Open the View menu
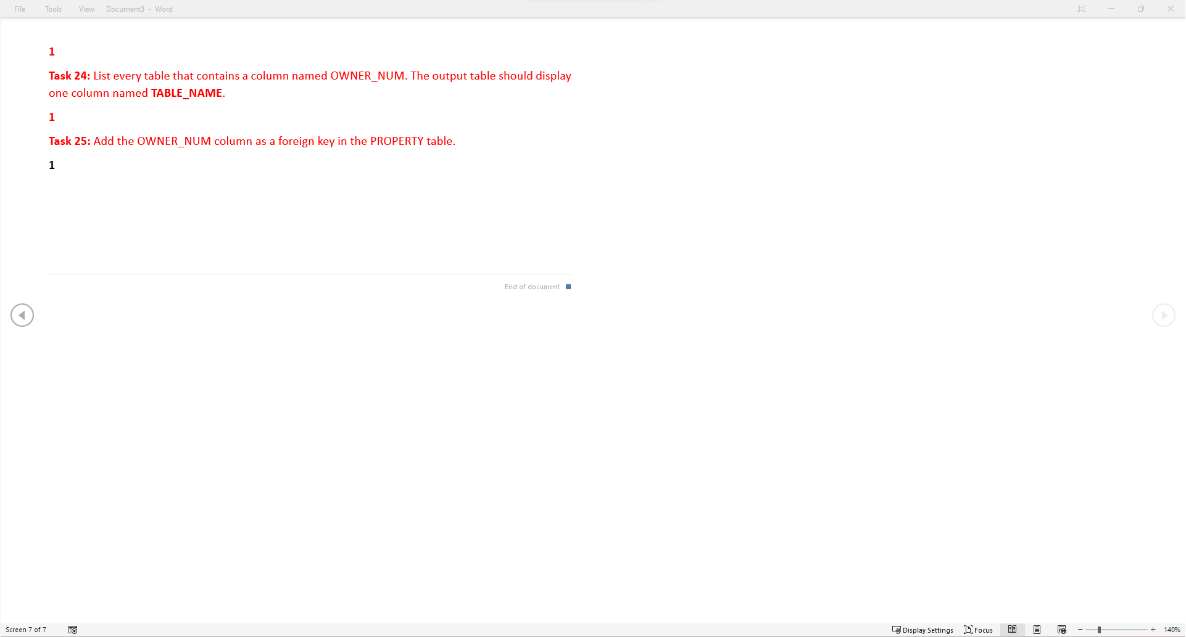This screenshot has height=637, width=1186. (x=86, y=9)
